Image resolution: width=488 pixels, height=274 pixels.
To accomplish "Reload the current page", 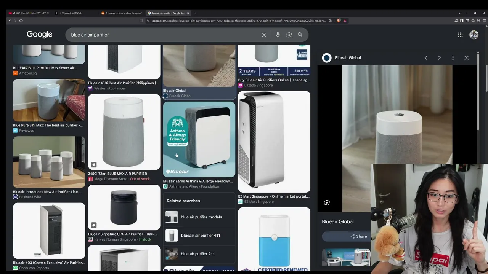I will click(x=21, y=21).
